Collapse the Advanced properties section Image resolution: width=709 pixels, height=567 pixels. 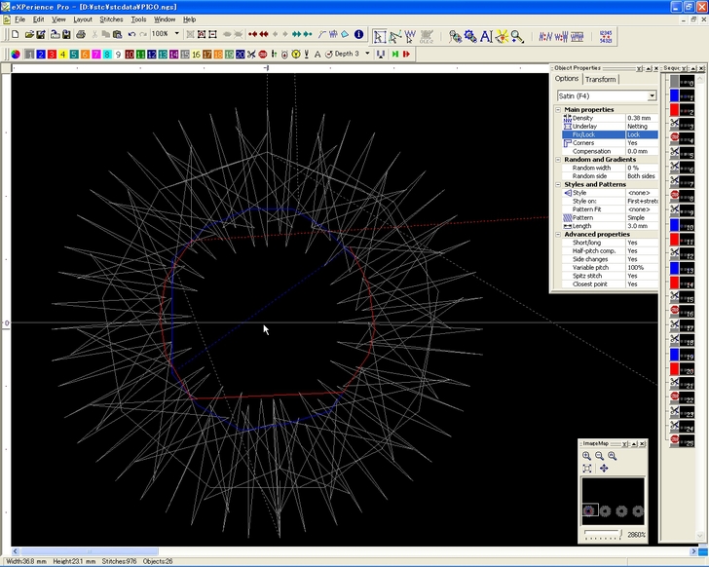coord(558,234)
